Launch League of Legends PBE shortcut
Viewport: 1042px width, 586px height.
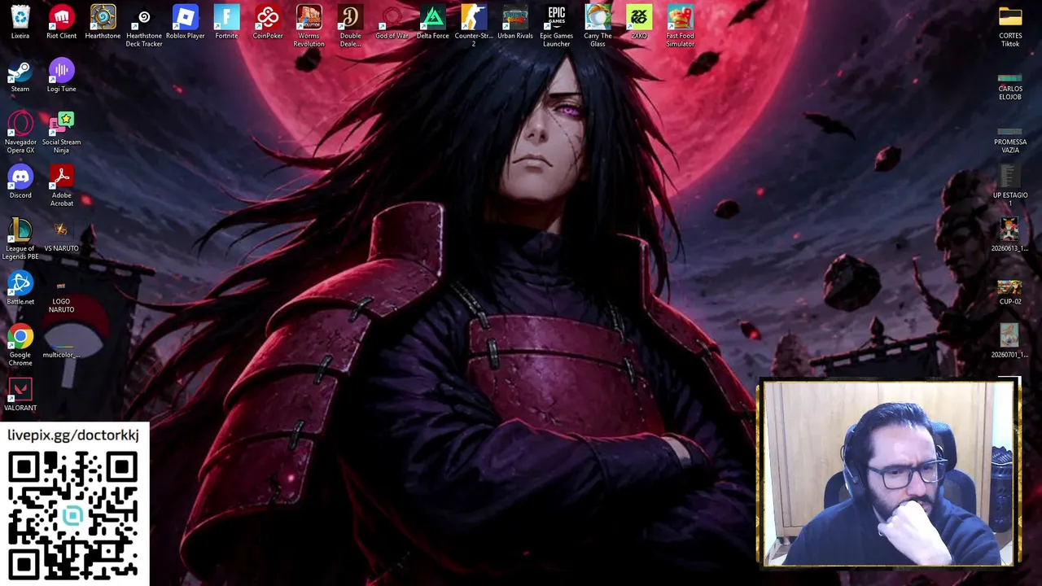pos(20,230)
